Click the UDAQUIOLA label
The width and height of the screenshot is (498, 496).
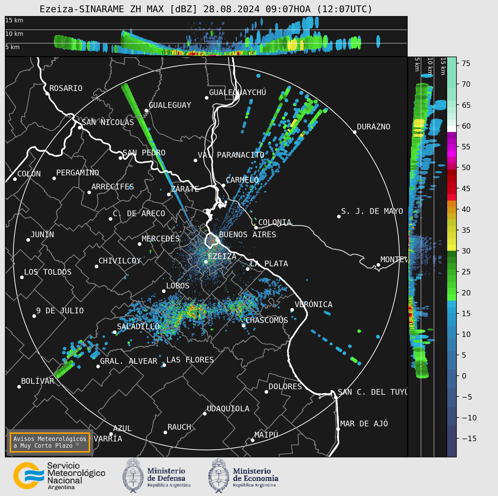228,409
